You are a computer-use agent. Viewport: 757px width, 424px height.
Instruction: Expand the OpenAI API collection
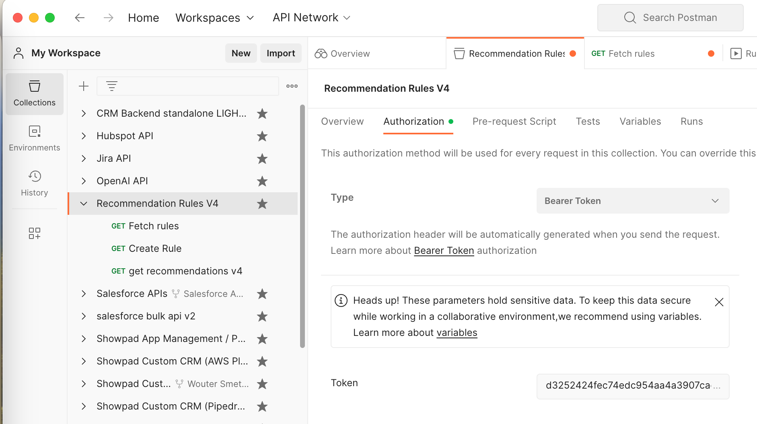coord(84,181)
